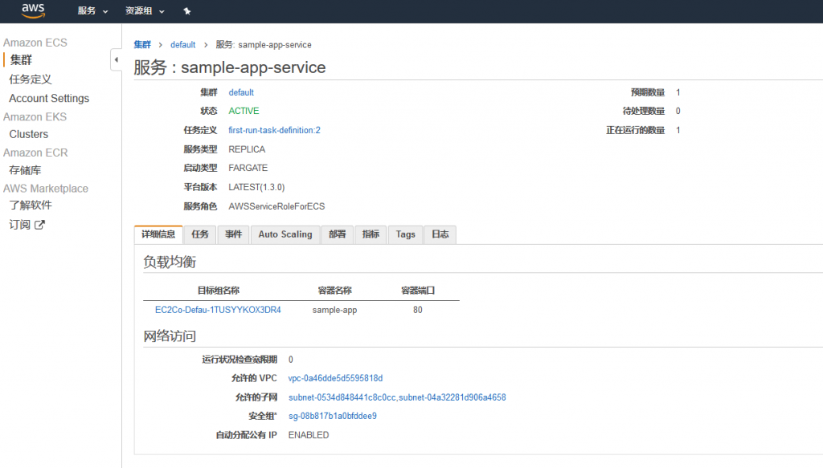The image size is (823, 468).
Task: Switch to the 详细信息 tab
Action: click(158, 234)
